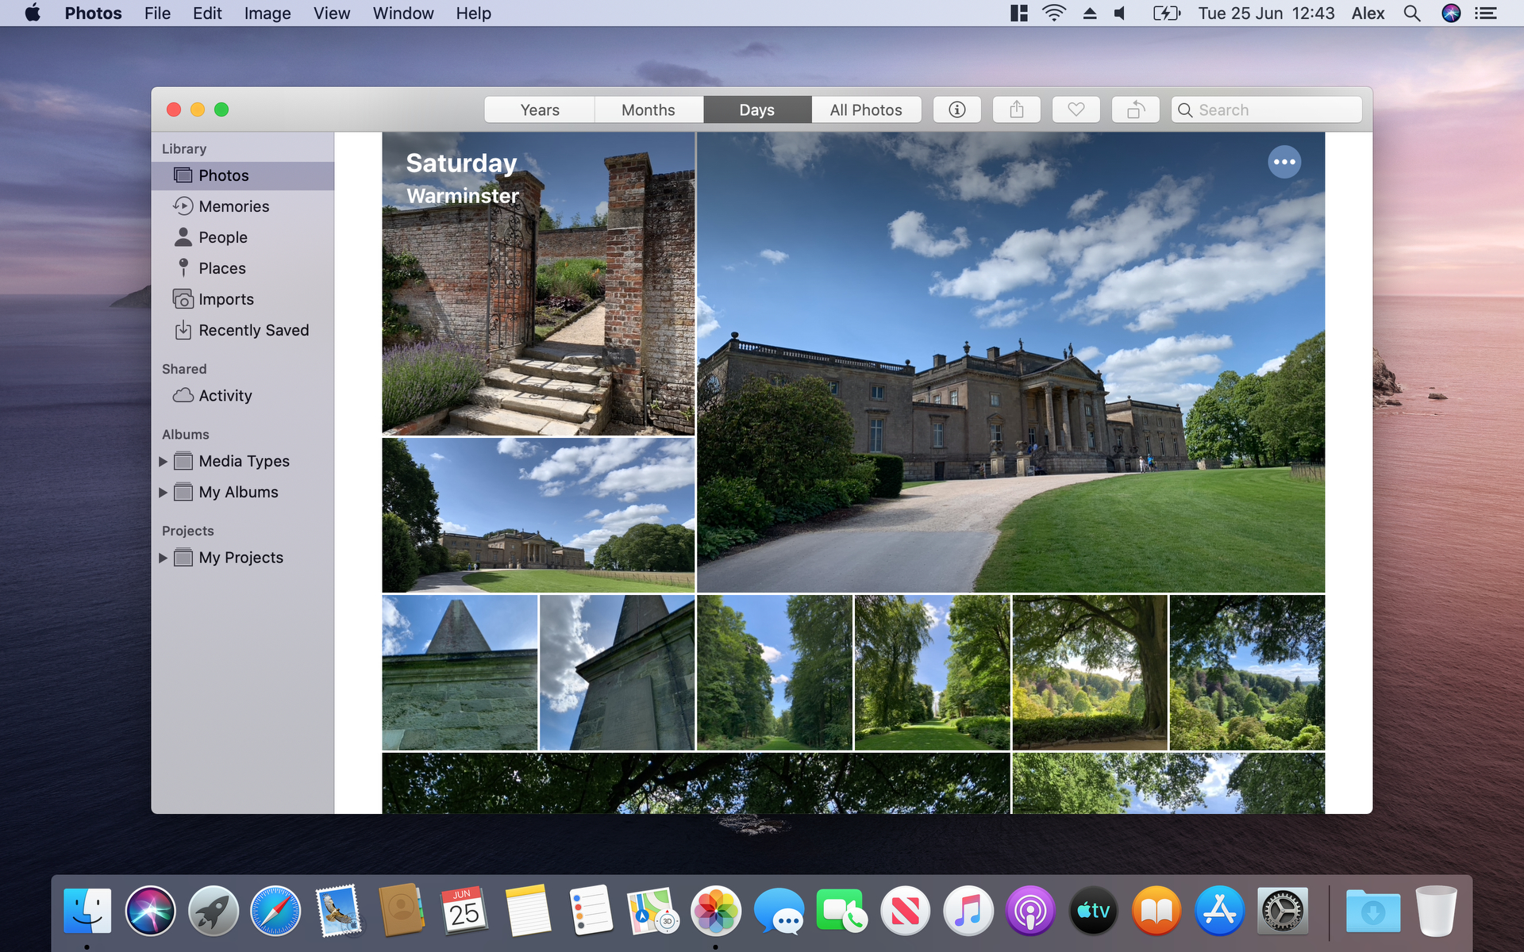
Task: Open Recently Saved in the sidebar
Action: pos(243,330)
